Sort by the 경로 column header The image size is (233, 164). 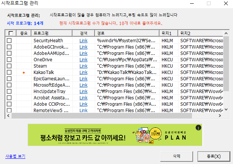coord(127,33)
